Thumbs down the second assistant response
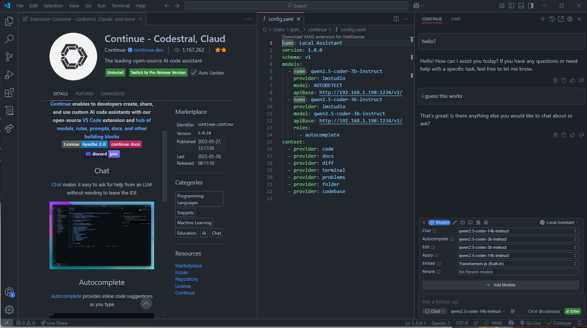The image size is (587, 328). tap(581, 135)
